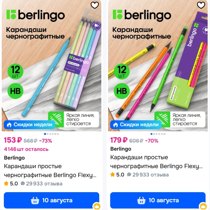The height and width of the screenshot is (210, 210).
Task: Open the right card product title link
Action: (x=156, y=162)
